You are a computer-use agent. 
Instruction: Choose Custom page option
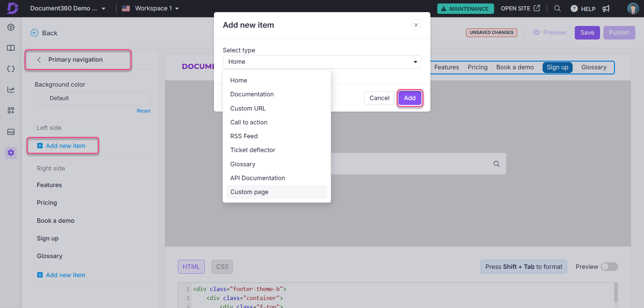pos(277,192)
